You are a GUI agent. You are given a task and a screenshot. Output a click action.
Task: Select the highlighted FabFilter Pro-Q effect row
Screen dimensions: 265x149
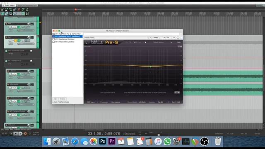67,36
